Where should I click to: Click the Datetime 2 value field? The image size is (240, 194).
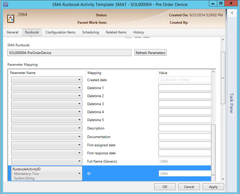[x=185, y=96]
